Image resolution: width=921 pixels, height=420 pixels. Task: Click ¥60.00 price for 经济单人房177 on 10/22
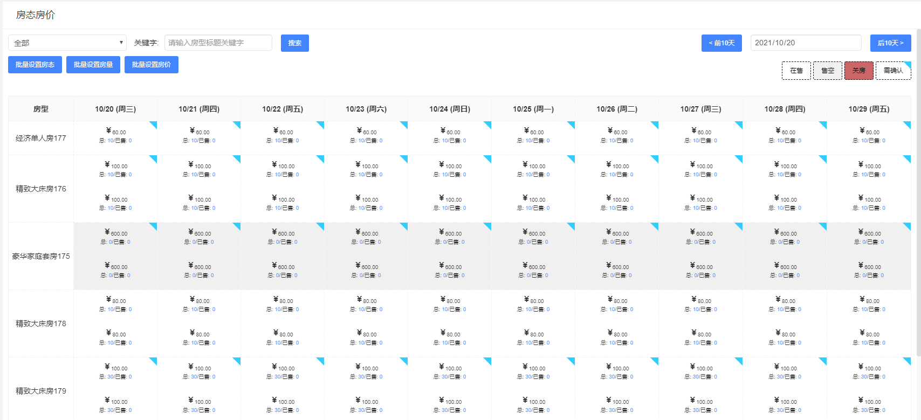[x=283, y=131]
